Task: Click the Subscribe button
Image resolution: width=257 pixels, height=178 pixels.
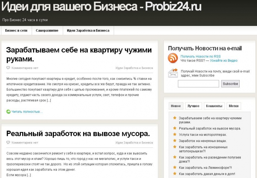Action: [x=230, y=84]
